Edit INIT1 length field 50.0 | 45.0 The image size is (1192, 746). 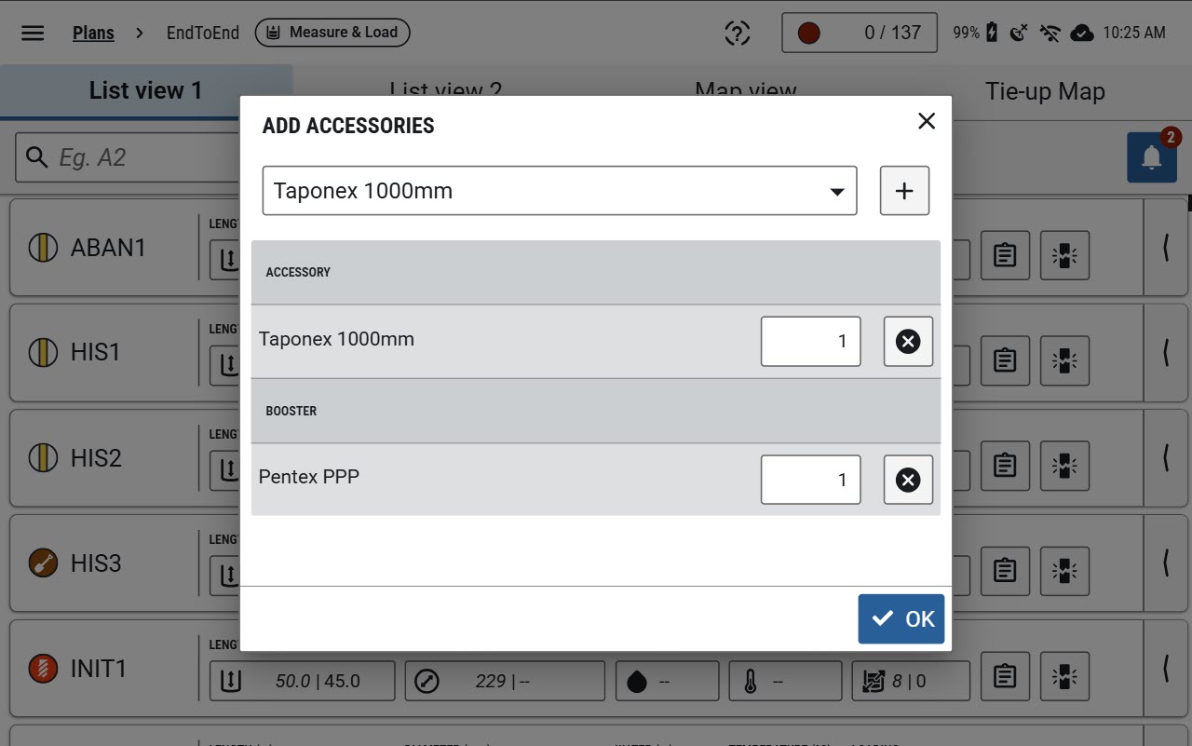coord(302,681)
